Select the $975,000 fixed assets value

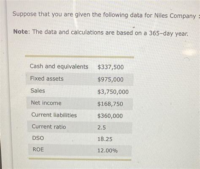pos(111,79)
